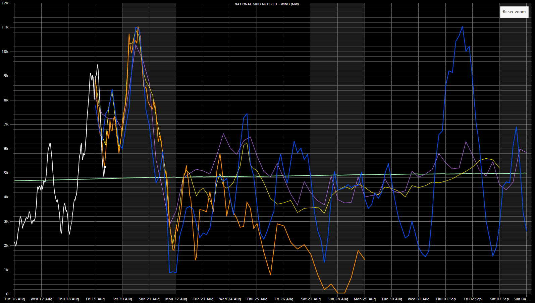The image size is (535, 303).
Task: Click the '10k' y-axis label
Action: pos(5,52)
